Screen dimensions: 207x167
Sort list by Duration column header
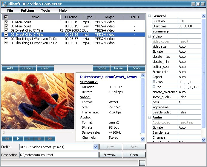point(72,17)
